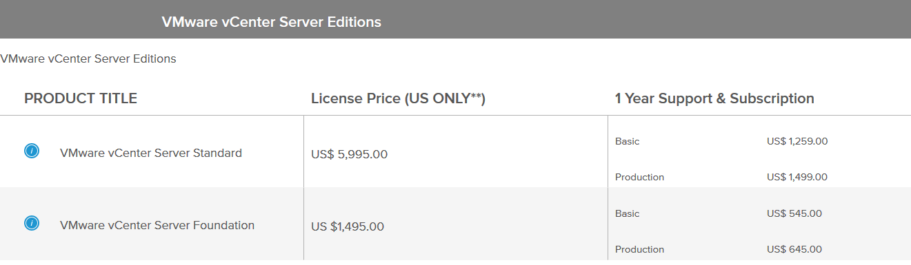The height and width of the screenshot is (265, 911).
Task: Click Basic support label for Foundation edition
Action: (627, 213)
